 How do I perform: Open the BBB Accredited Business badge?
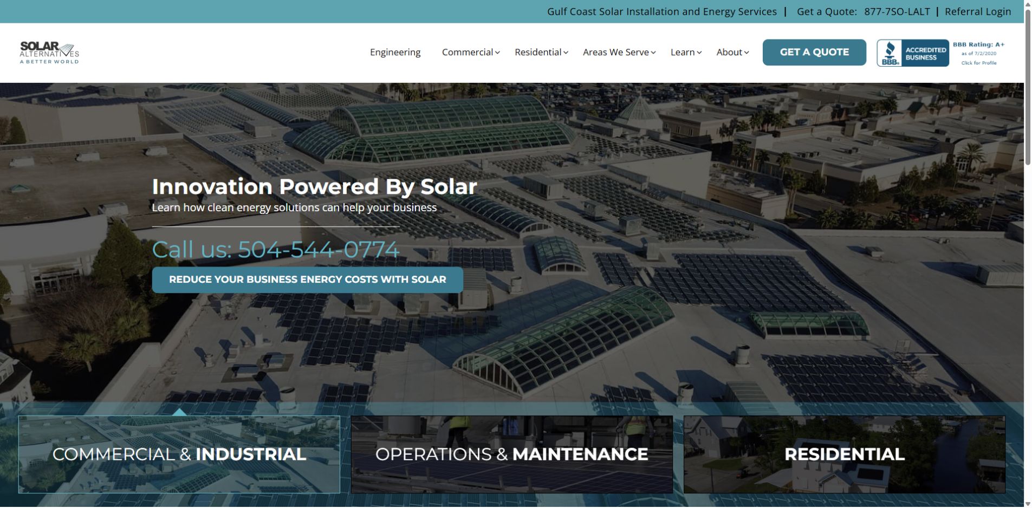click(x=913, y=53)
